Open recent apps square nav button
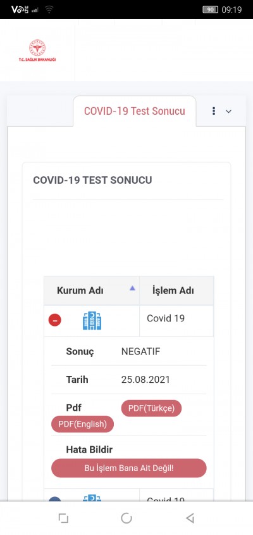This screenshot has height=535, width=253. pyautogui.click(x=63, y=519)
